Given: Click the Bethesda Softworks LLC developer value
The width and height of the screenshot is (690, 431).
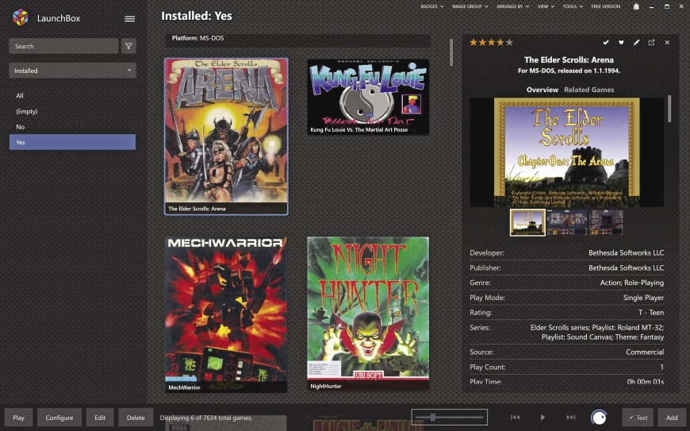Looking at the screenshot, I should [x=626, y=252].
